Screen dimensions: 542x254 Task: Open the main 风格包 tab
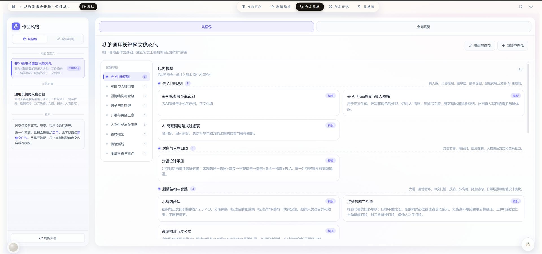point(206,27)
